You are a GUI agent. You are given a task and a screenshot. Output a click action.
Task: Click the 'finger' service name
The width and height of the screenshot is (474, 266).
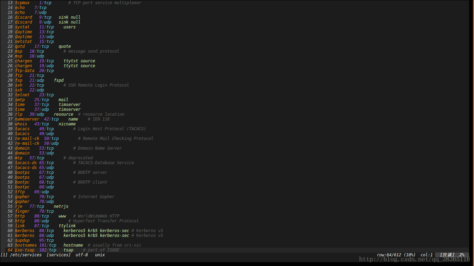pyautogui.click(x=22, y=211)
